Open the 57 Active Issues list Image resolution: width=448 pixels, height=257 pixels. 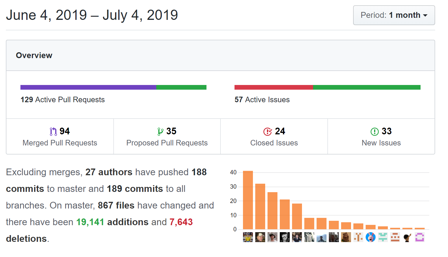(x=262, y=100)
